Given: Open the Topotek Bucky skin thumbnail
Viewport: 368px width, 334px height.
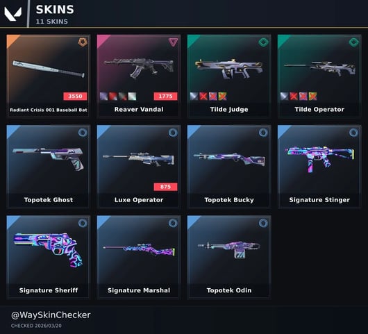Looking at the screenshot, I should click(229, 159).
